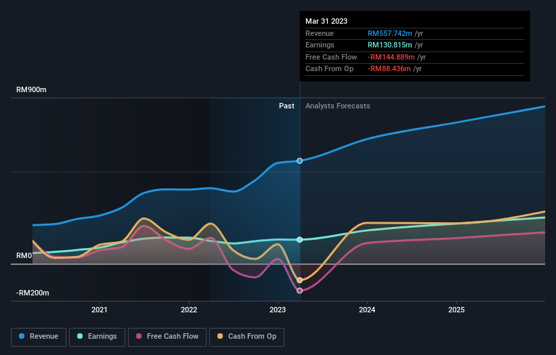Toggle the Cash From Op legend button

[x=247, y=337]
